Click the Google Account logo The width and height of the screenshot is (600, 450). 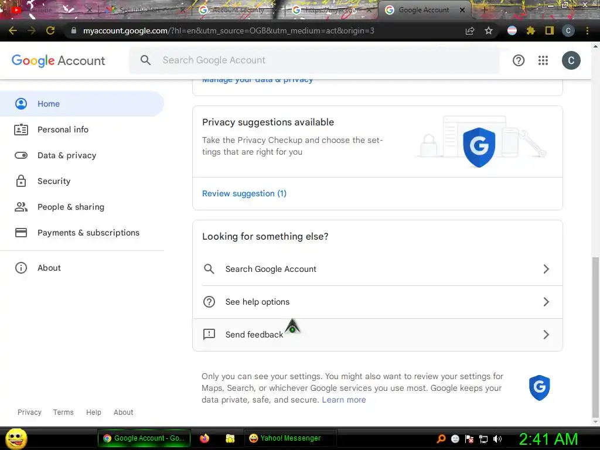pos(58,60)
